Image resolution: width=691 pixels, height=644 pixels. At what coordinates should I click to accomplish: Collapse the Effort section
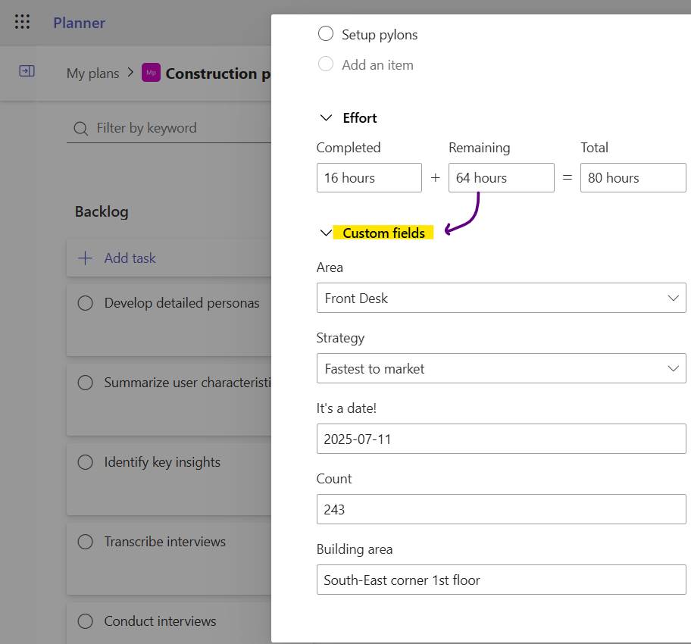coord(327,118)
